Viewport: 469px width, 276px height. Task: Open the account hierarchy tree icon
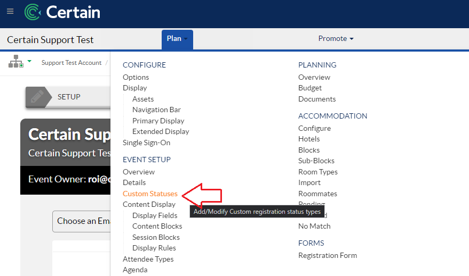point(15,61)
